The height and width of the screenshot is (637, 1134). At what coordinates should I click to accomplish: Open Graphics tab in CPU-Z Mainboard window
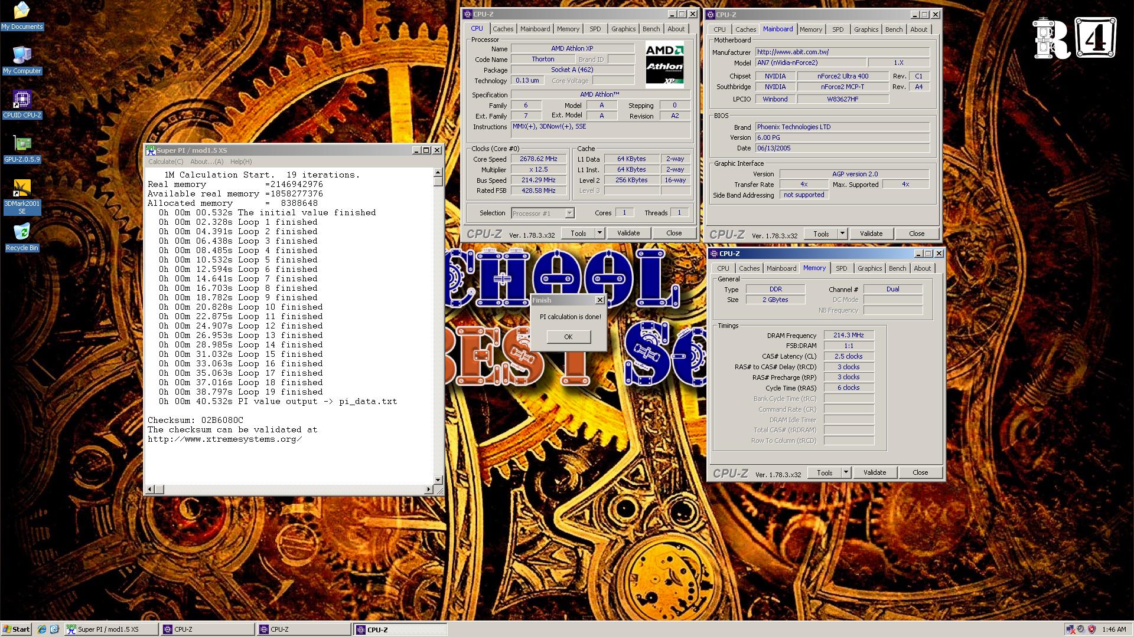pyautogui.click(x=866, y=29)
